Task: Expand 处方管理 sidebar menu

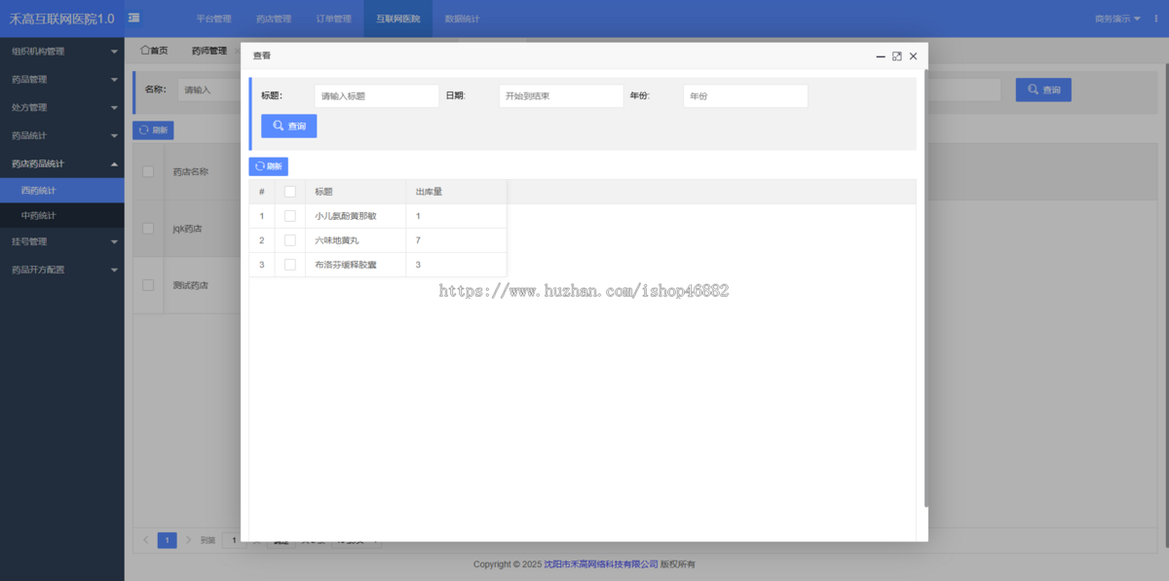Action: (62, 108)
